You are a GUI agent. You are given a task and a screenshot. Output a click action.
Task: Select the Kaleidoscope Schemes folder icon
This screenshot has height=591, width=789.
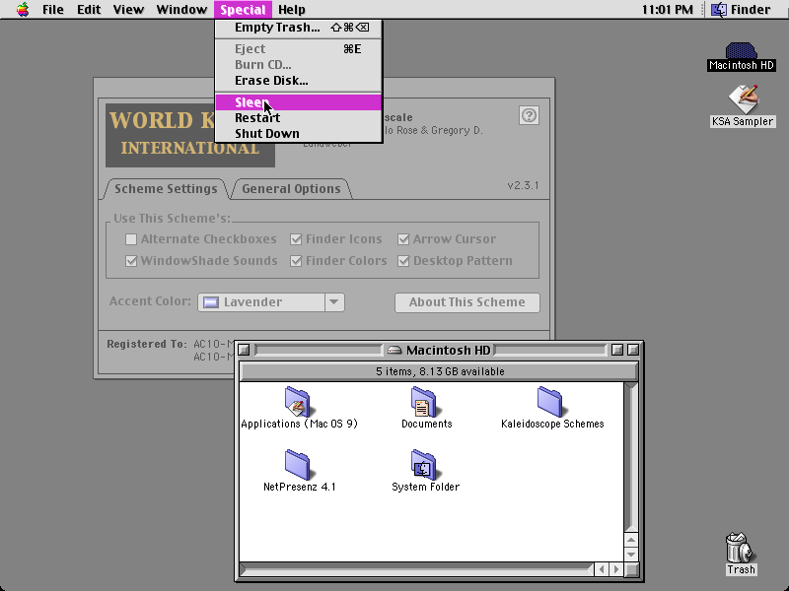[x=550, y=401]
